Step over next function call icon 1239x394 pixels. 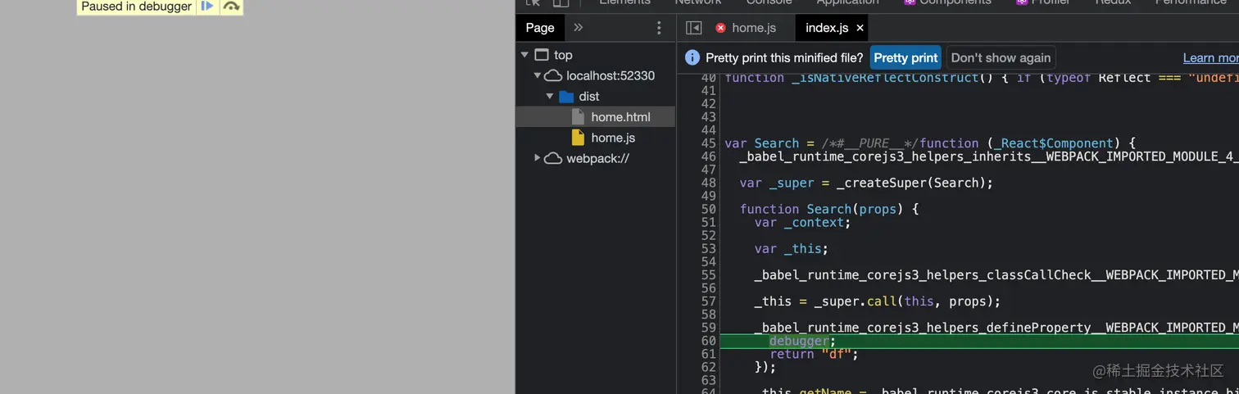[x=231, y=7]
